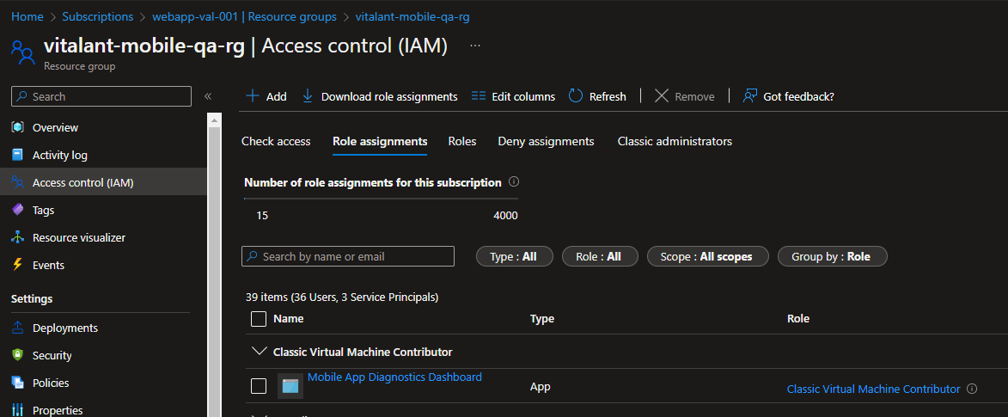Click the Overview sidebar icon

pos(18,127)
